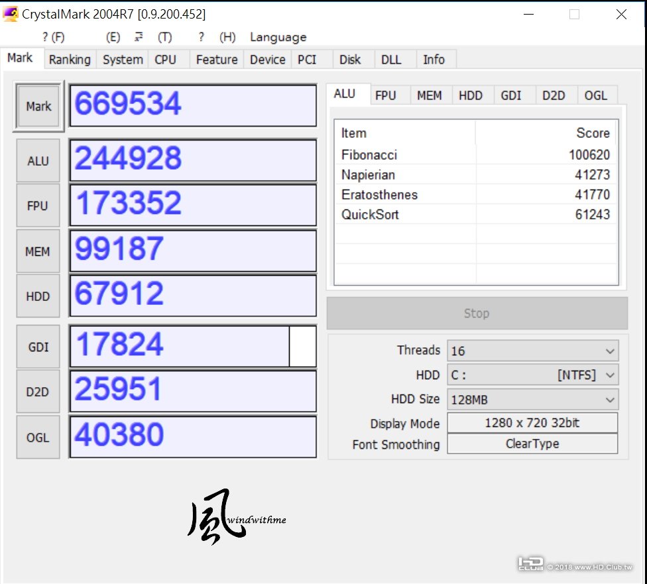Click the HDD score 67912

click(x=193, y=296)
